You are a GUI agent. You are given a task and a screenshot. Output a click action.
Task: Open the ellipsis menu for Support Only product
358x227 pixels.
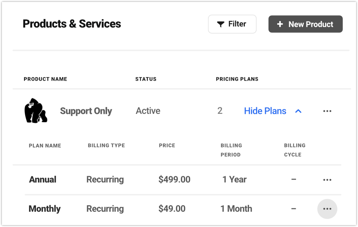[327, 111]
